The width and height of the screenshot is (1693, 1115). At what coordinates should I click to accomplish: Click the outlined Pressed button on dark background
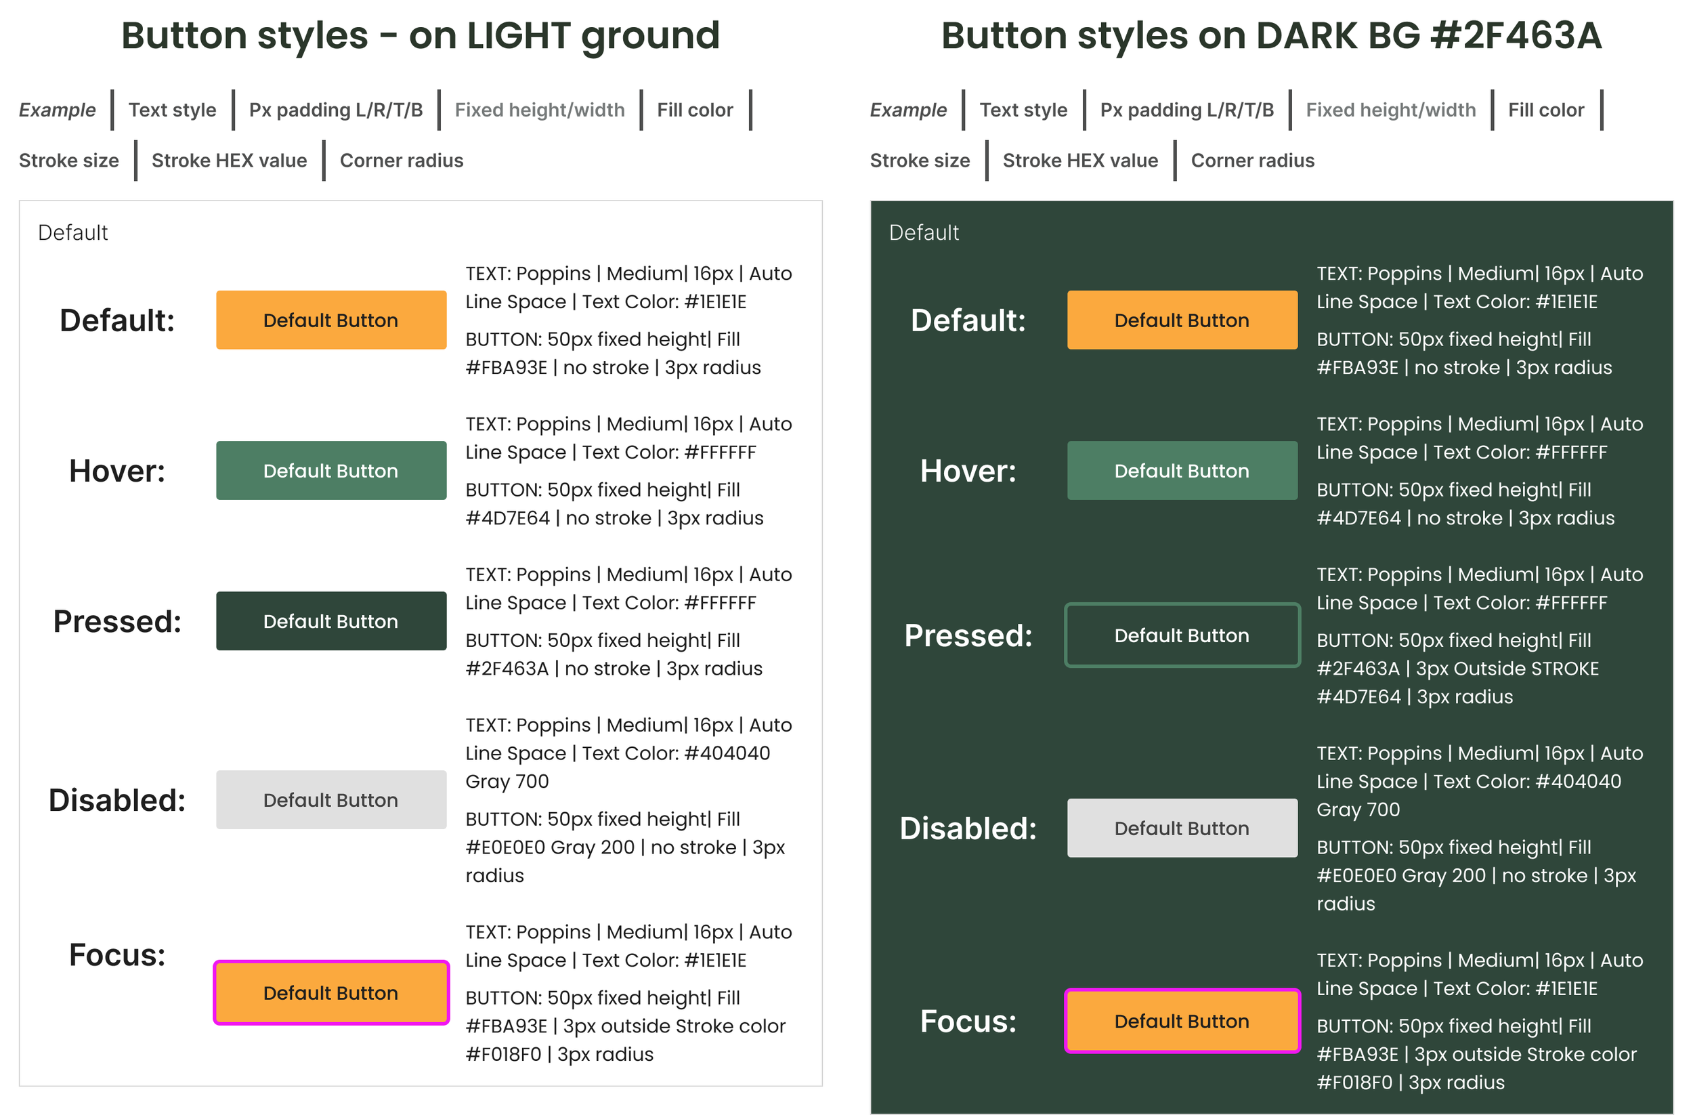tap(1182, 635)
